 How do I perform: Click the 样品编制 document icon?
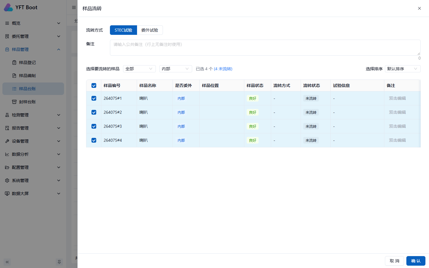[14, 76]
